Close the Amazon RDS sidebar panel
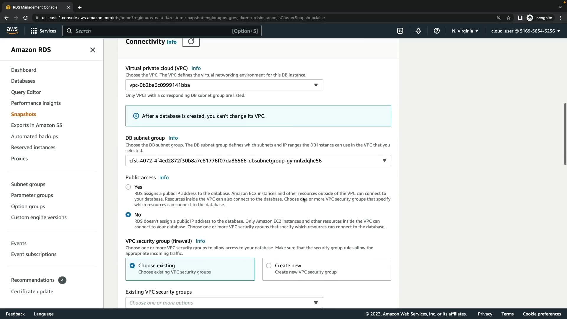This screenshot has width=567, height=319. pyautogui.click(x=93, y=50)
